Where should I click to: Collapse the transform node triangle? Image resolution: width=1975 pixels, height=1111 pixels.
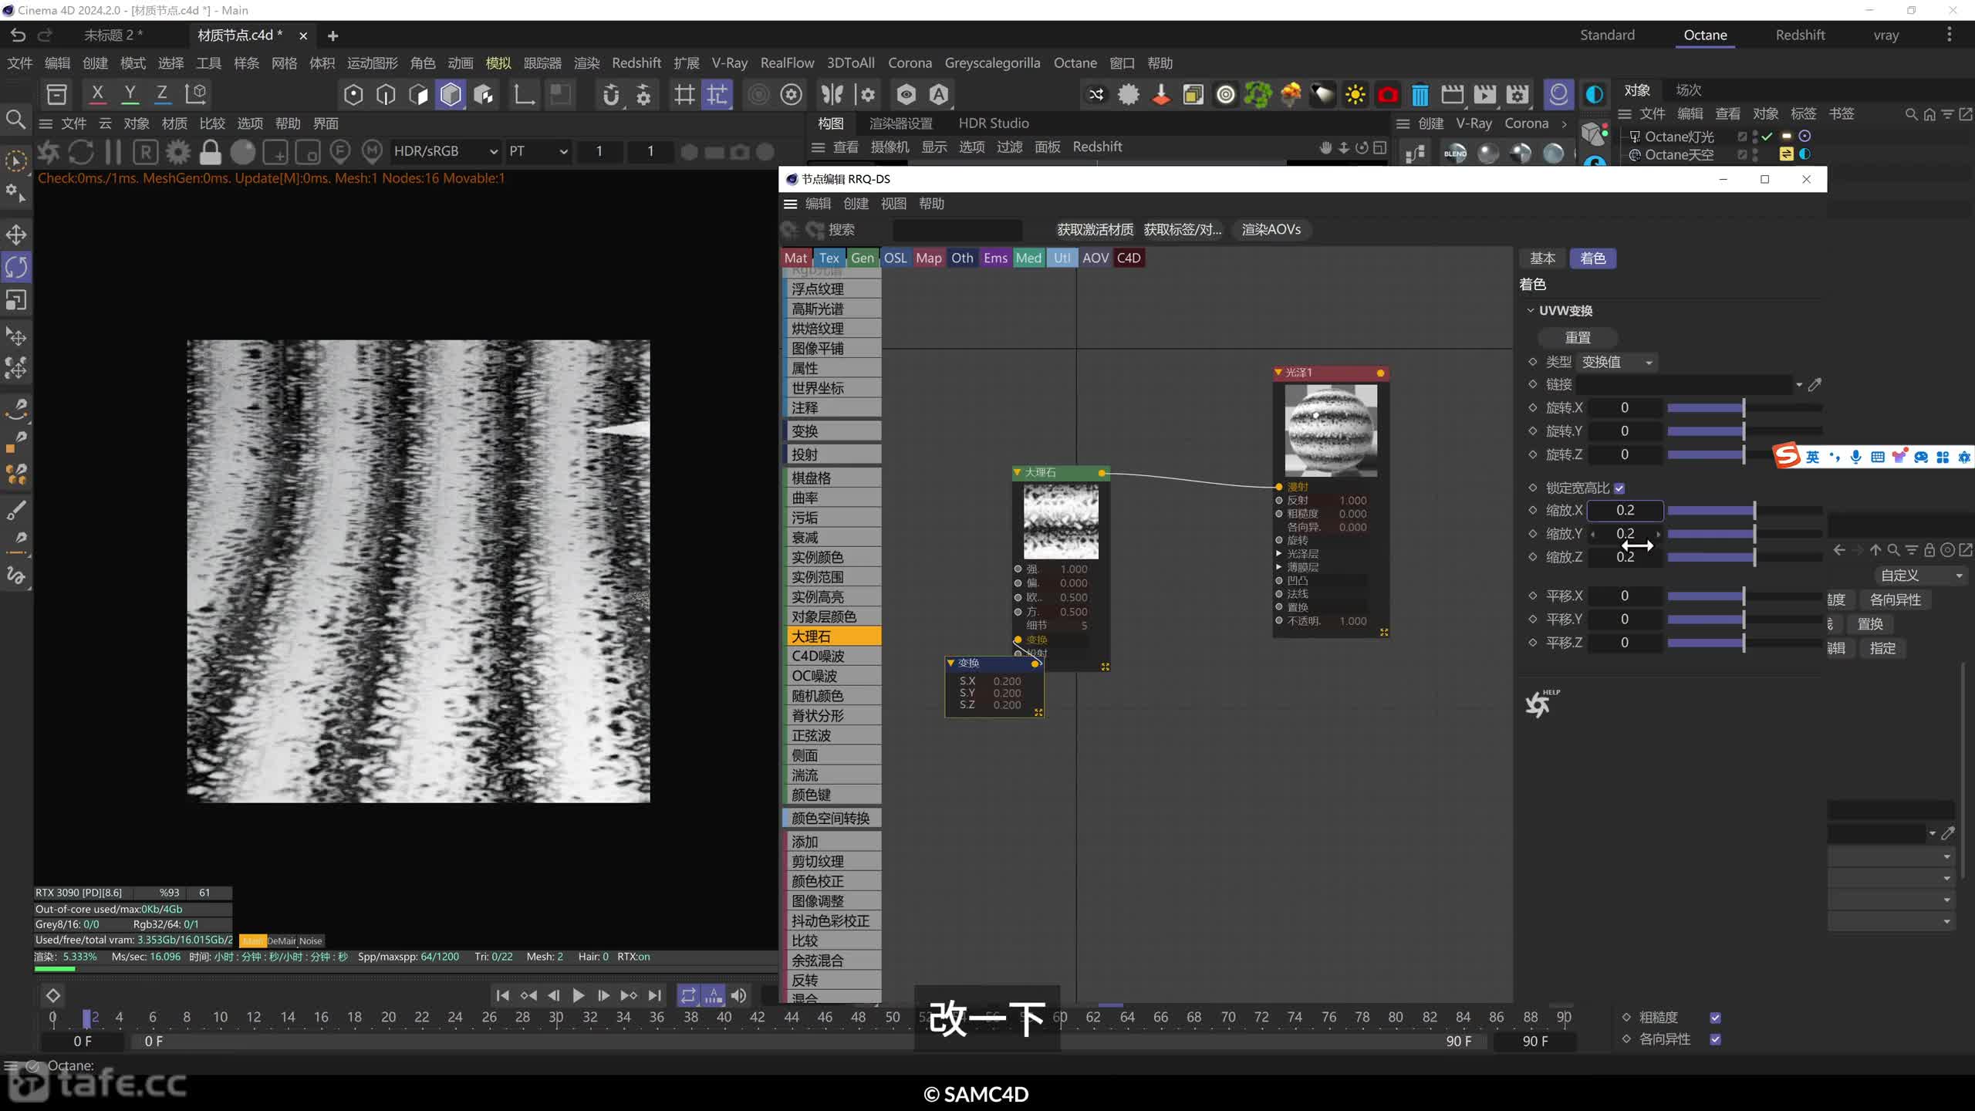951,663
